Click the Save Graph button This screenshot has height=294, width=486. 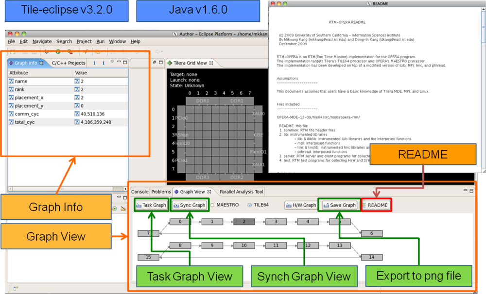[339, 205]
